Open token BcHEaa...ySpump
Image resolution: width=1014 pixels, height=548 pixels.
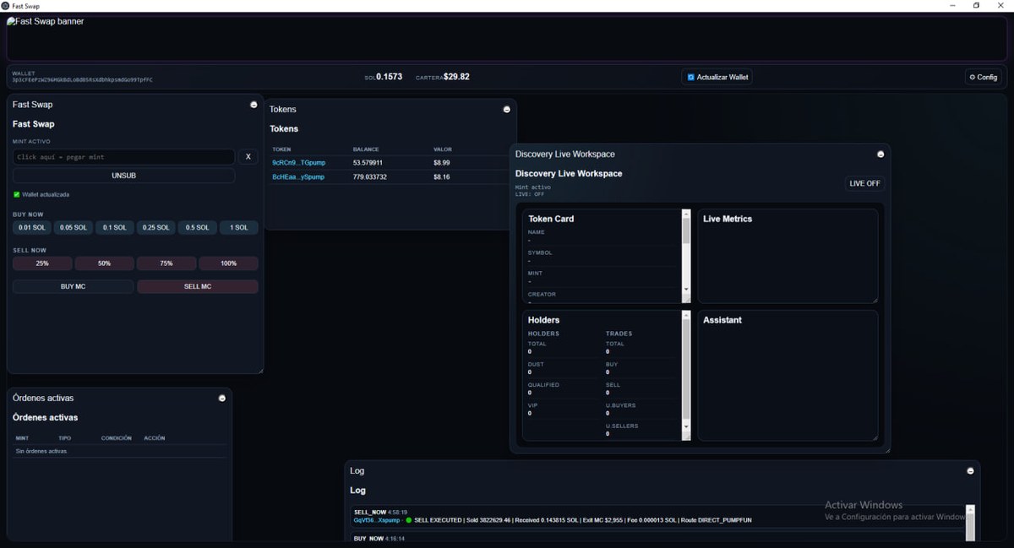(x=297, y=177)
